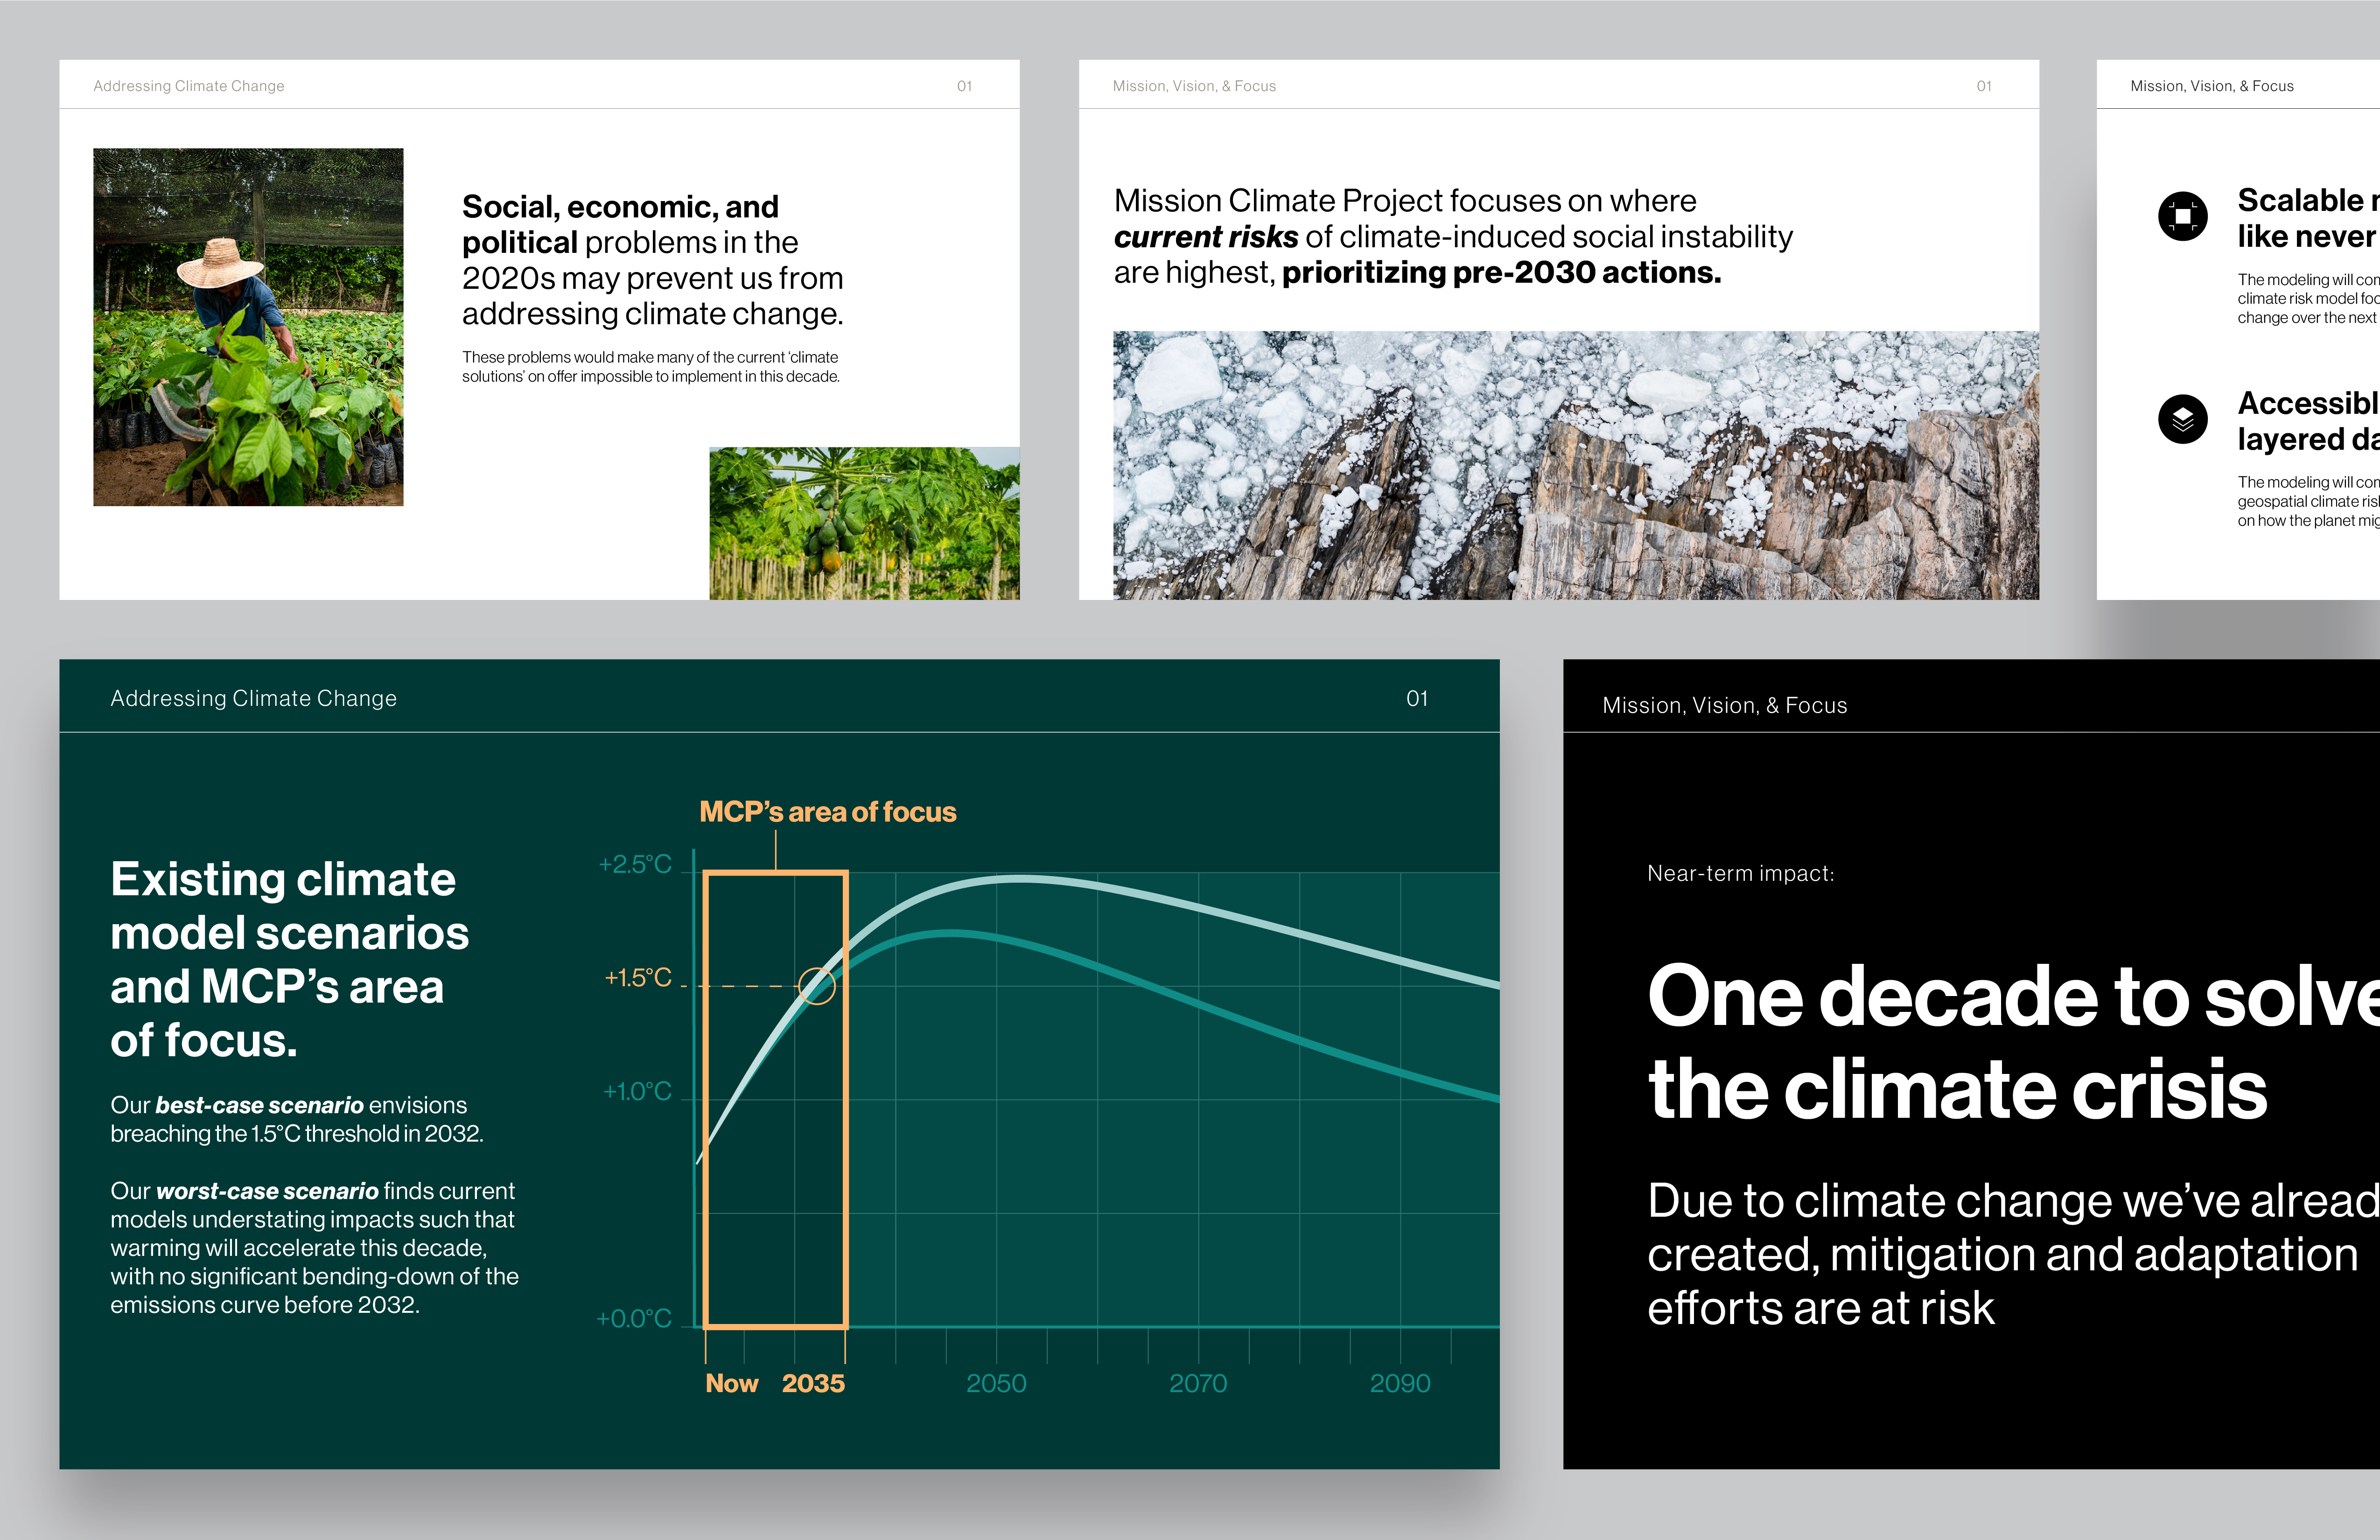Switch to the Addressing Climate Change slide header
The width and height of the screenshot is (2380, 1540).
[x=254, y=697]
